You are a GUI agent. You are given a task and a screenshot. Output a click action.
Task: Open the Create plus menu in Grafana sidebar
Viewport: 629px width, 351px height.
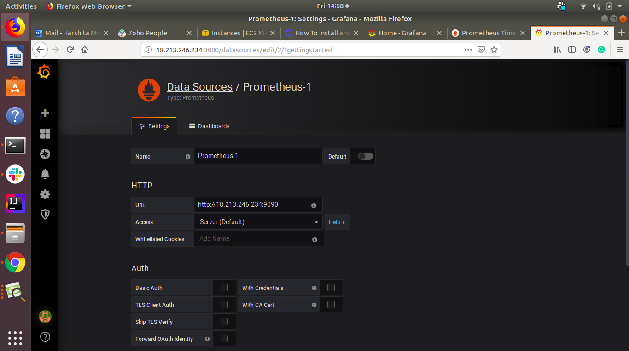pos(45,113)
